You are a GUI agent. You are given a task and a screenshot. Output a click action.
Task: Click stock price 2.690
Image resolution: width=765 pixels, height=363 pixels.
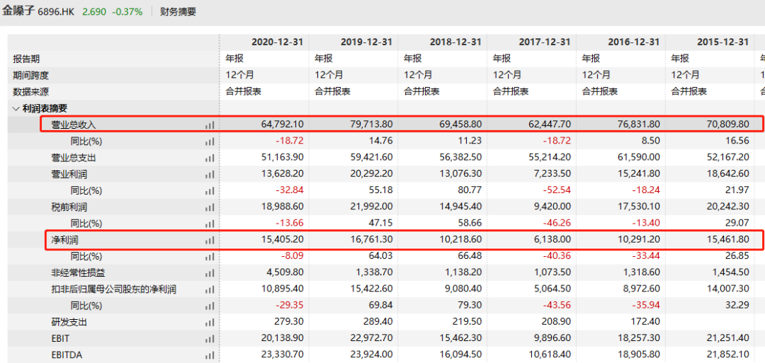coord(93,12)
